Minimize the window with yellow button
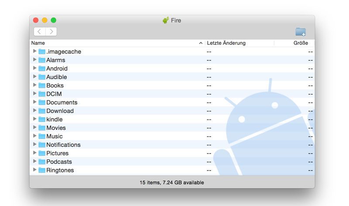 click(44, 20)
